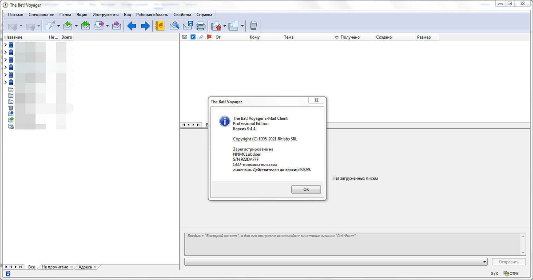Open the Ящик menu
This screenshot has width=533, height=280.
pos(82,15)
